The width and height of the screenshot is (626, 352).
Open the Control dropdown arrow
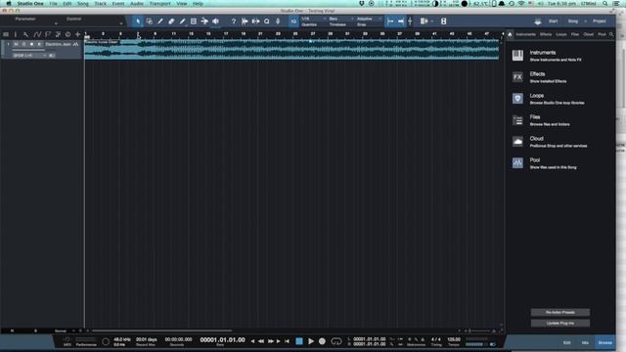coord(121,23)
